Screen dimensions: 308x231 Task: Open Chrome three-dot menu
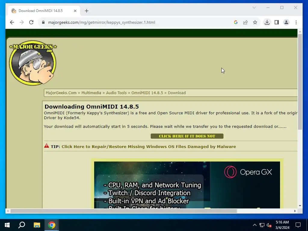[296, 22]
